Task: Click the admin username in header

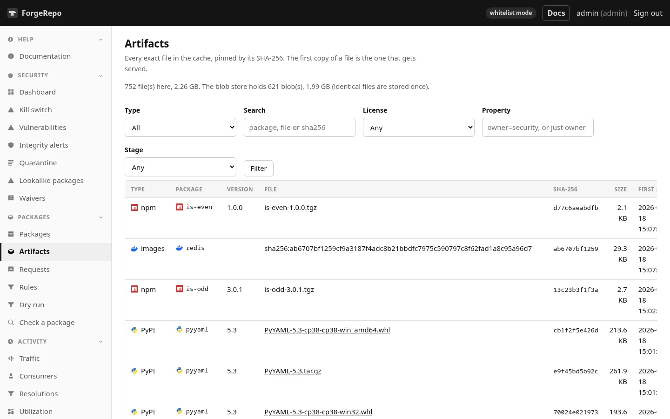Action: click(x=587, y=13)
